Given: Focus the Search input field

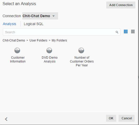Looking at the screenshot, I should [x=62, y=32].
